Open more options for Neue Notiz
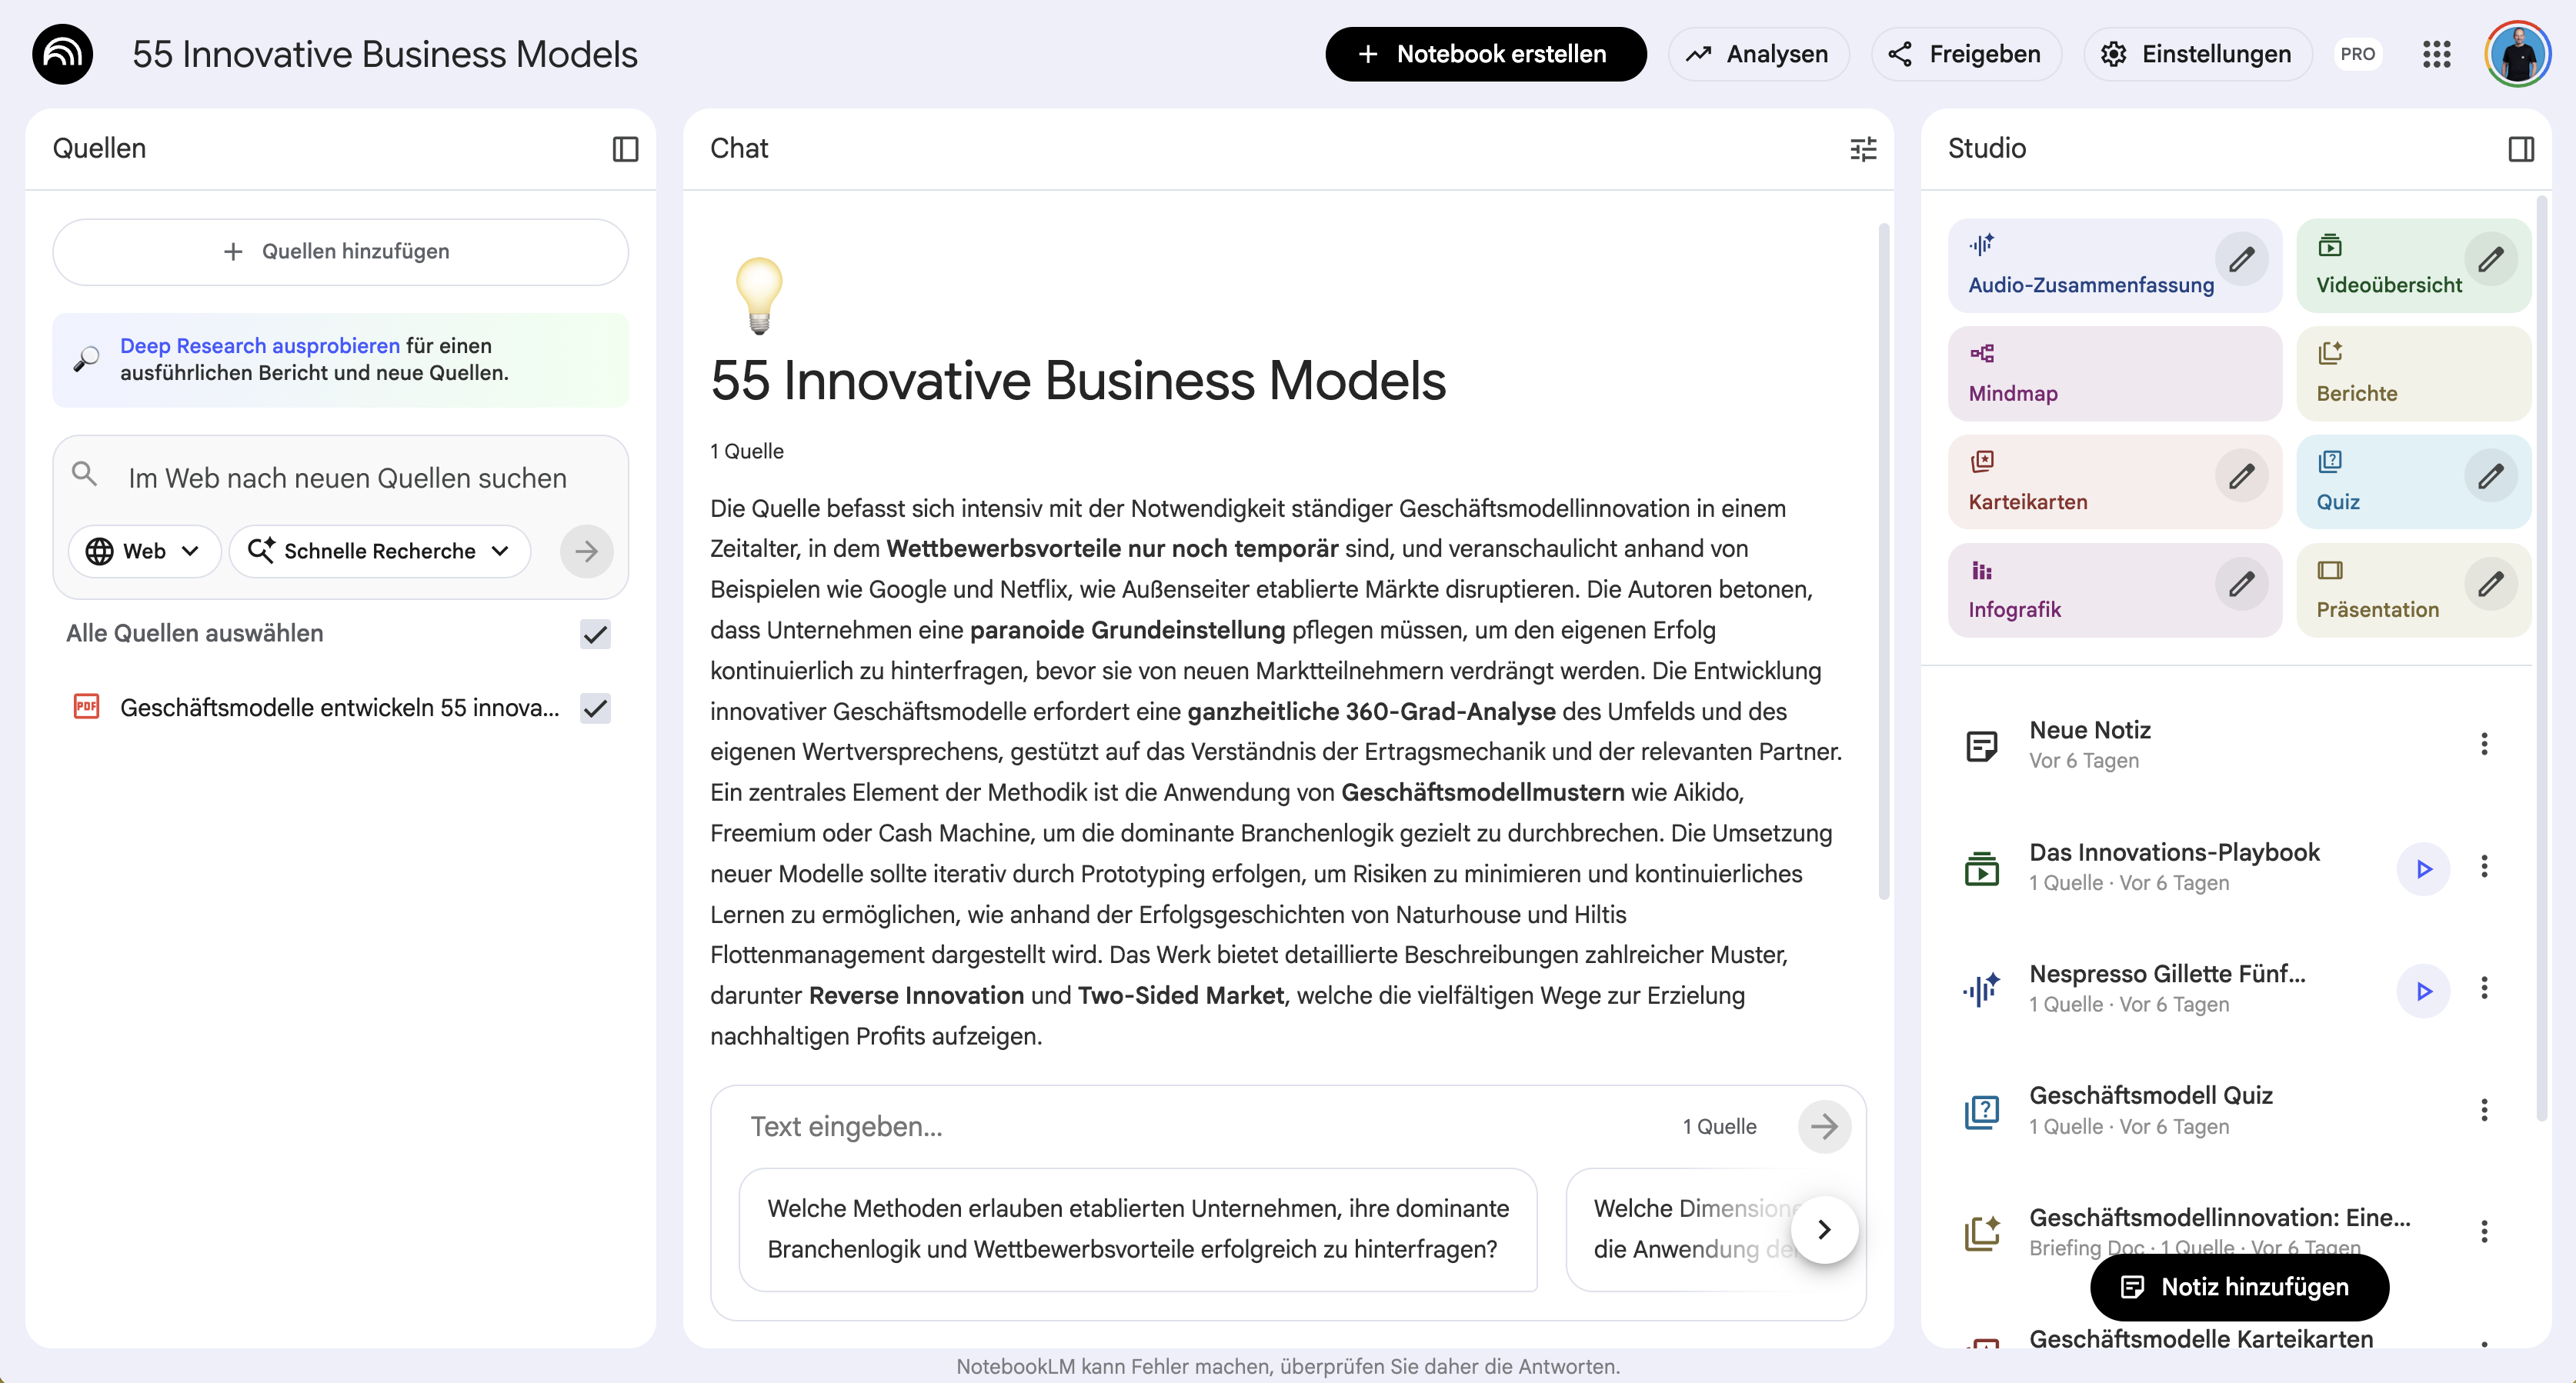2576x1383 pixels. tap(2484, 744)
